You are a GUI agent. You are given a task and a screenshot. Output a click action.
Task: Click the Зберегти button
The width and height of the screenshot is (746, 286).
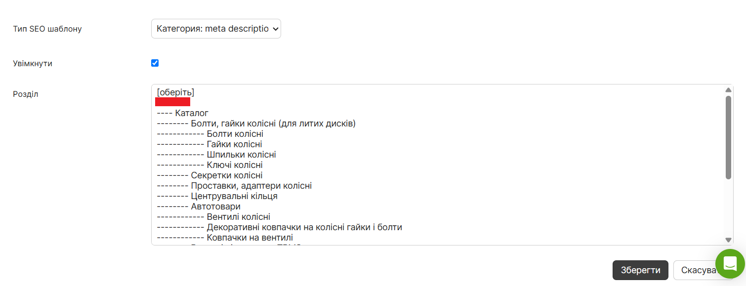click(x=640, y=270)
